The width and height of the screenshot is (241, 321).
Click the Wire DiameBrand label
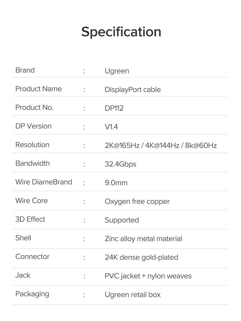coord(44,182)
